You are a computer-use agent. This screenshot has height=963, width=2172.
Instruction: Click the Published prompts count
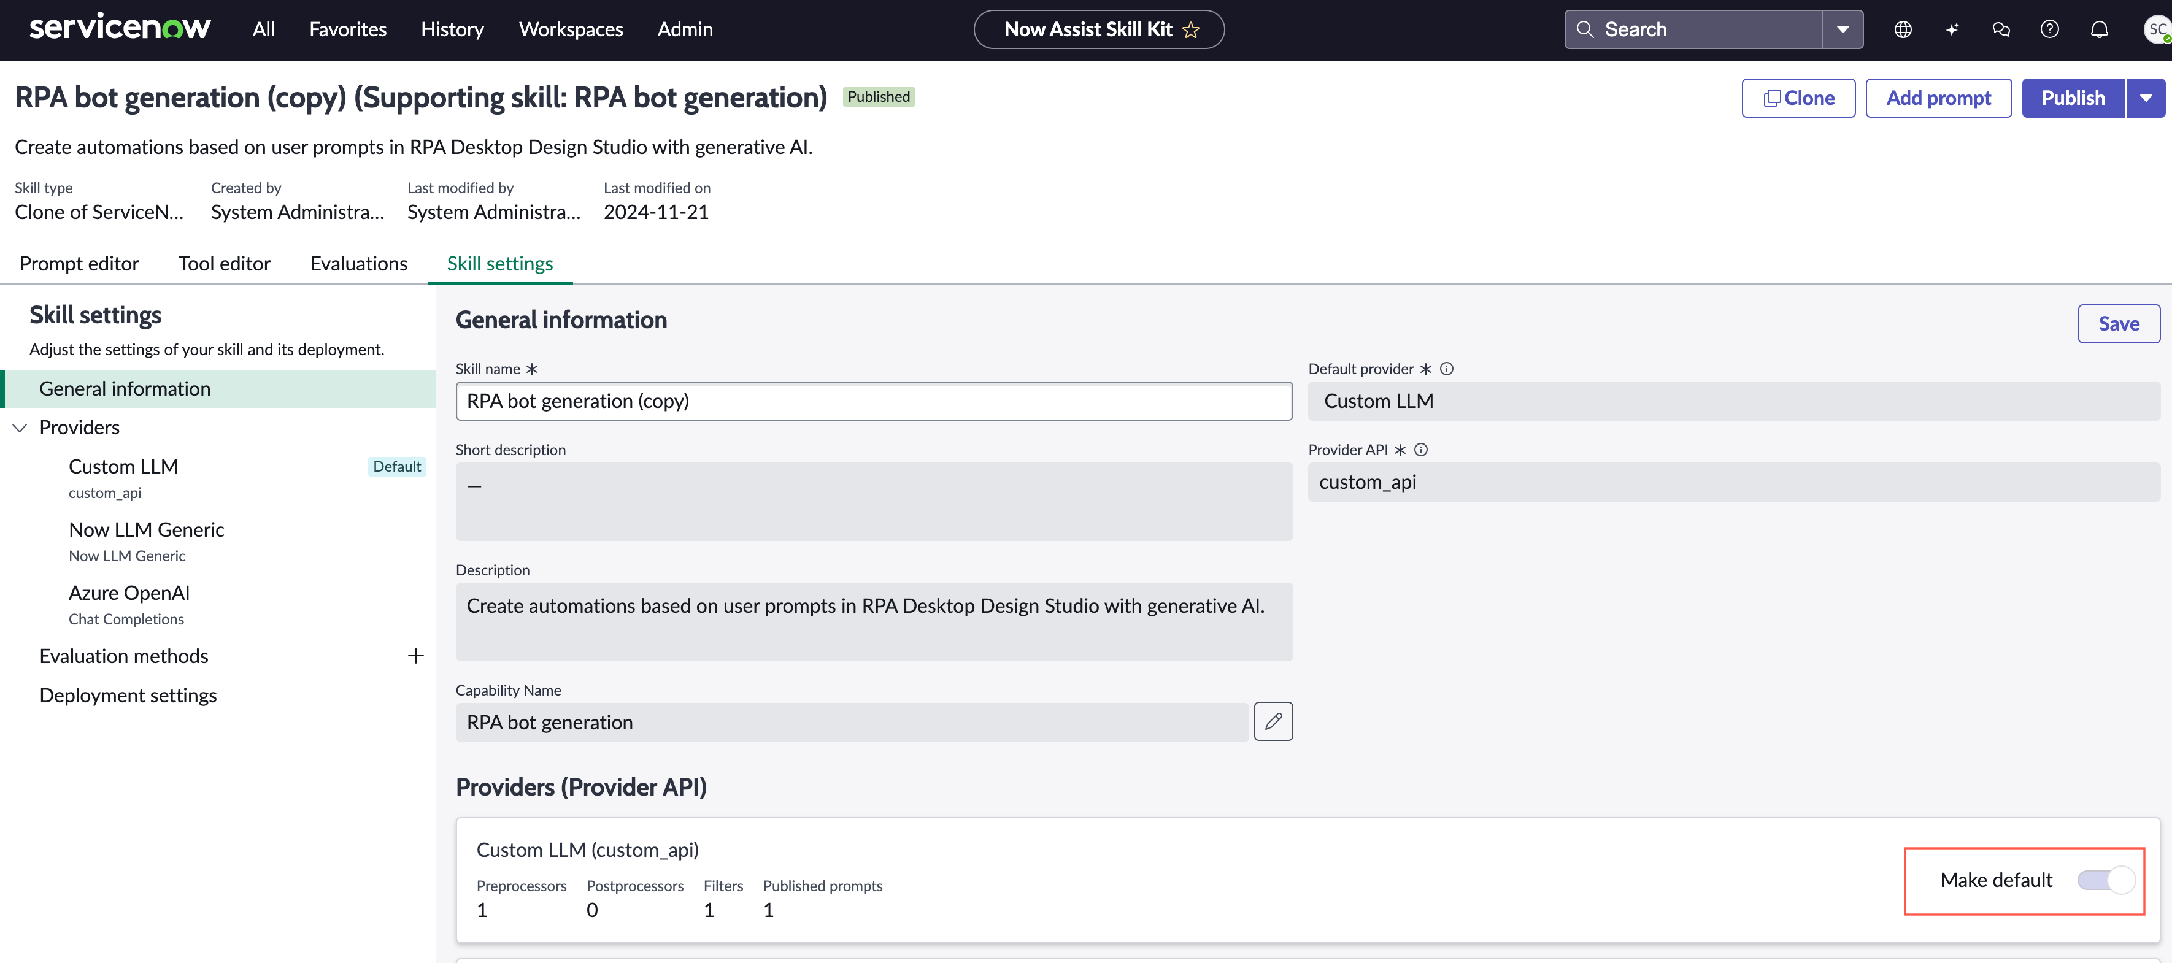pyautogui.click(x=768, y=910)
